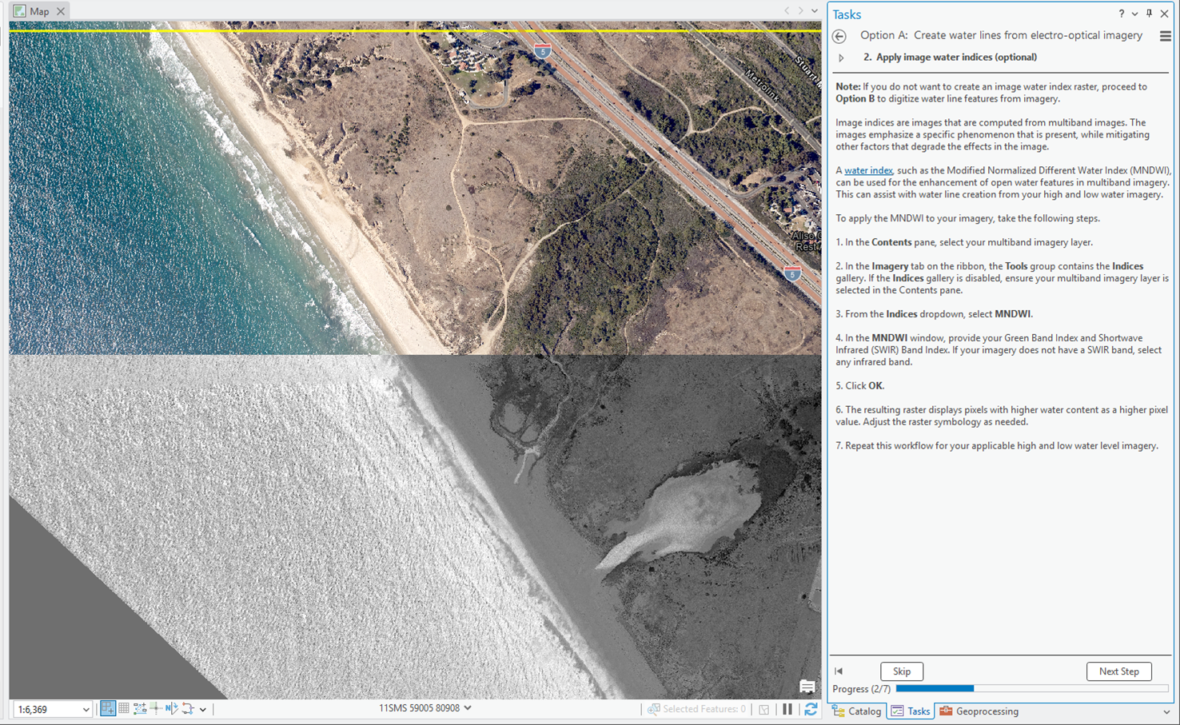This screenshot has height=725, width=1180.
Task: Open constraints icon beside the grid button
Action: coord(140,709)
